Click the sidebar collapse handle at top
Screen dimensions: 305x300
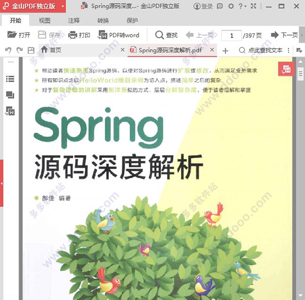[x=11, y=62]
